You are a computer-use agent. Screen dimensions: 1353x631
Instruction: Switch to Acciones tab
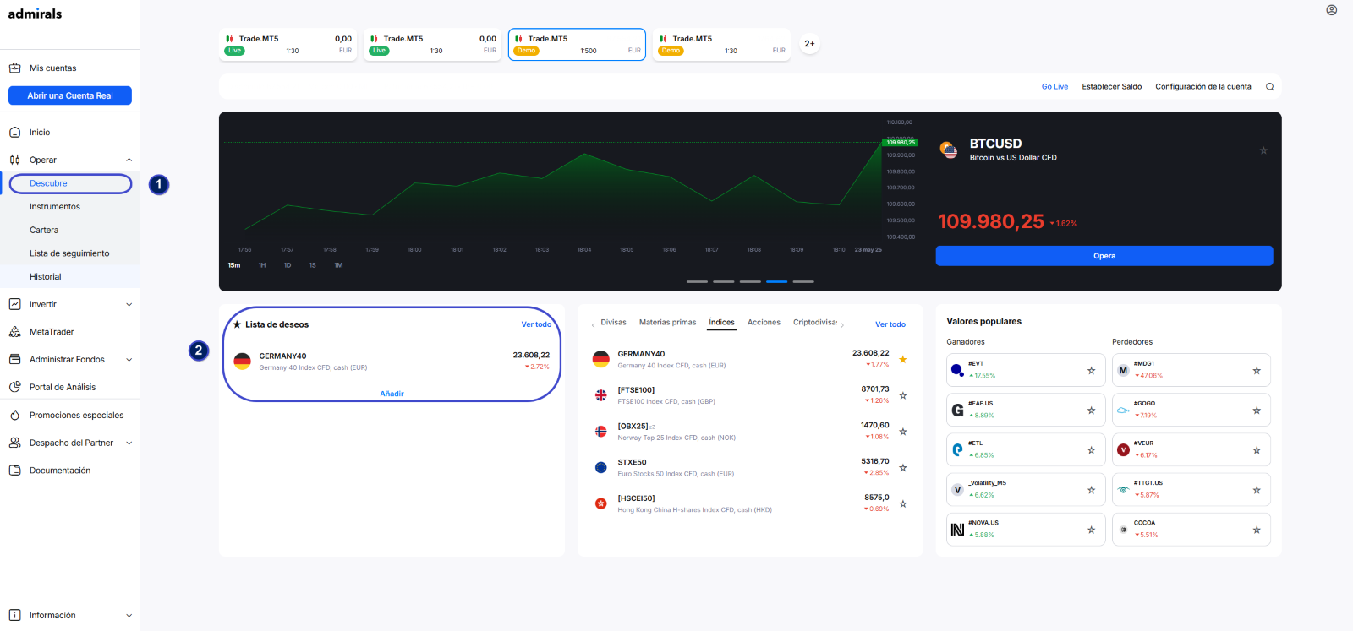(x=764, y=323)
